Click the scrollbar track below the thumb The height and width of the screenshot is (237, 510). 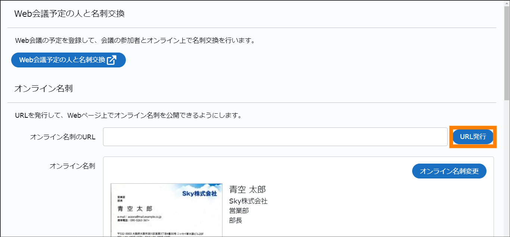(507, 168)
